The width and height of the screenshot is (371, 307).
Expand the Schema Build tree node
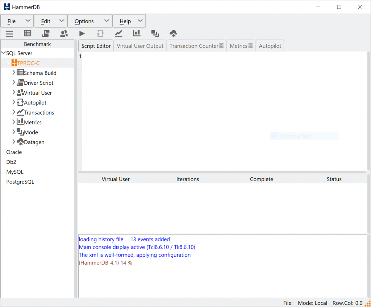click(x=14, y=73)
